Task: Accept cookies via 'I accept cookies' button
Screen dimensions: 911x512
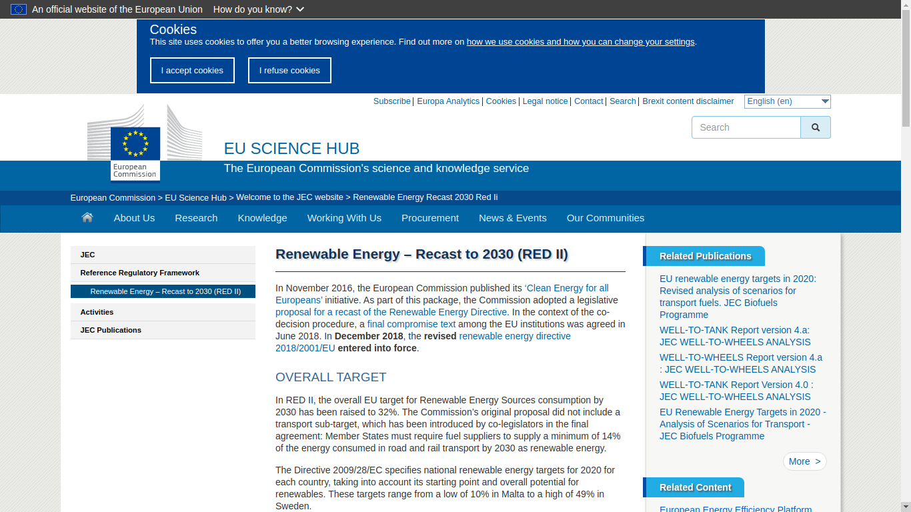Action: [192, 71]
